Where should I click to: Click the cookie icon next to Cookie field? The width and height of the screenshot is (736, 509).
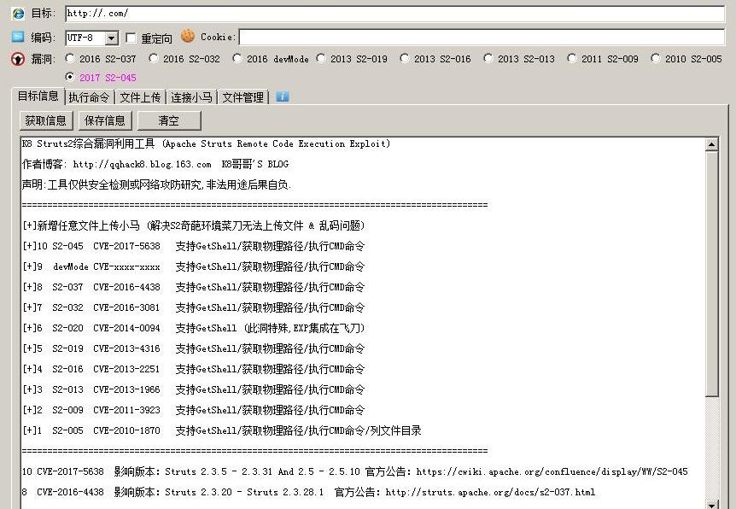pos(188,37)
